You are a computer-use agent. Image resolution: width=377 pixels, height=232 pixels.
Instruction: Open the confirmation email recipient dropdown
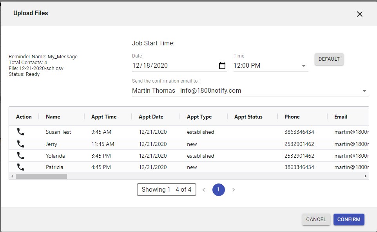tap(364, 91)
